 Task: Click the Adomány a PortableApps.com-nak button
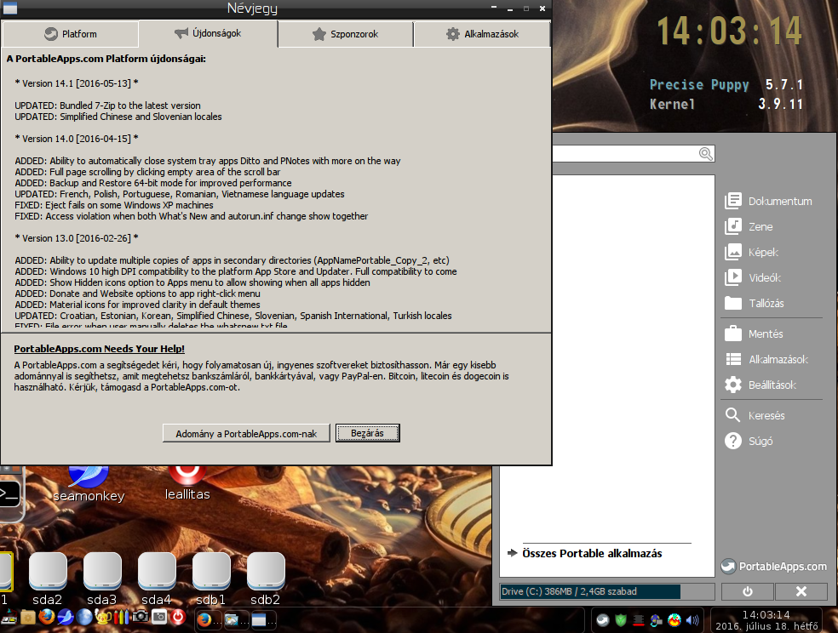coord(246,433)
